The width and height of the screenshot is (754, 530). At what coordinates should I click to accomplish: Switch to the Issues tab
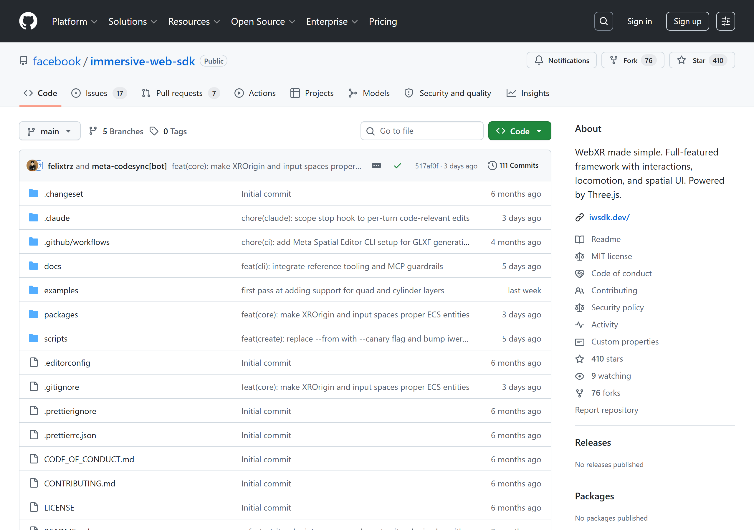pyautogui.click(x=99, y=93)
